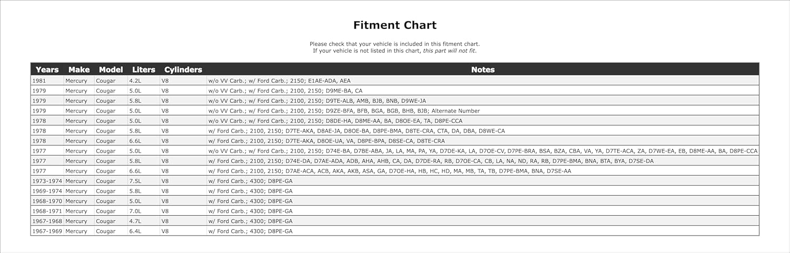Select the 1981 year cell
790x253 pixels.
point(39,81)
